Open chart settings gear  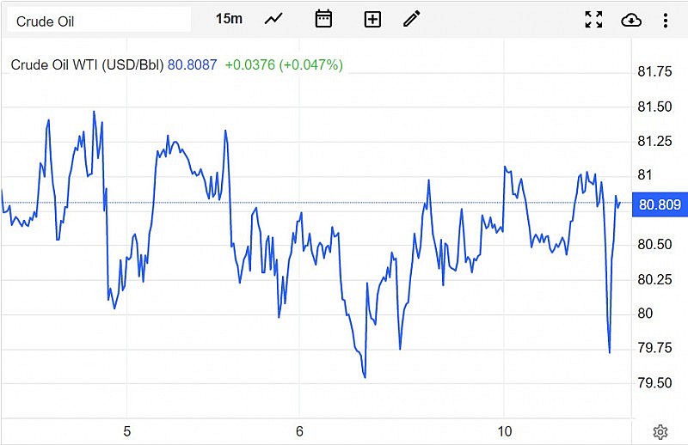660,431
